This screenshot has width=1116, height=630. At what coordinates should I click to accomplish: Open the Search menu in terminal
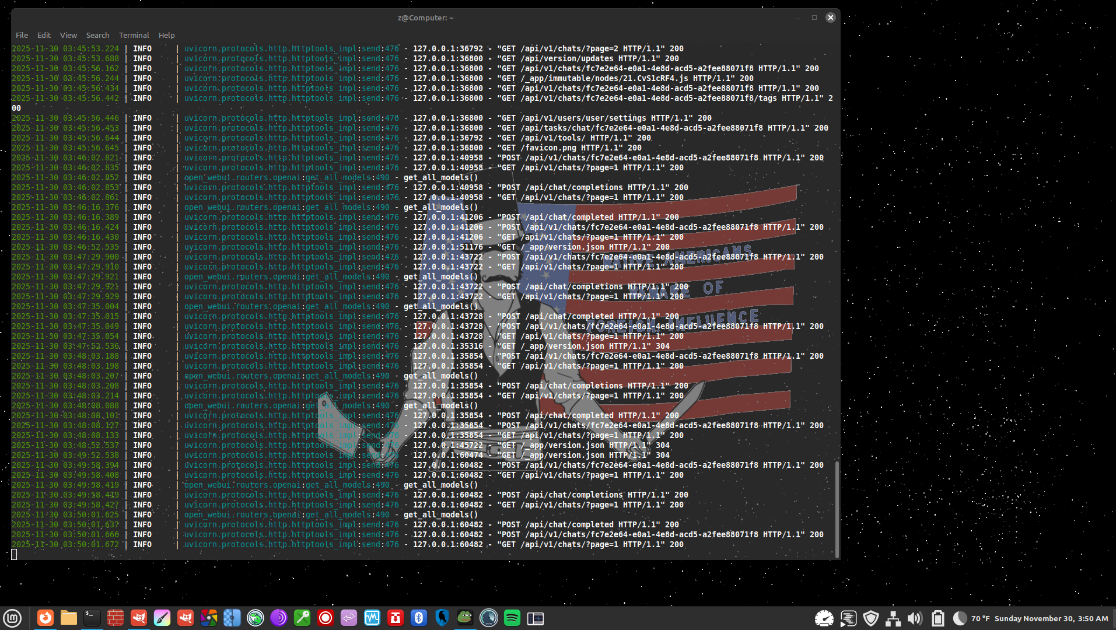coord(97,35)
